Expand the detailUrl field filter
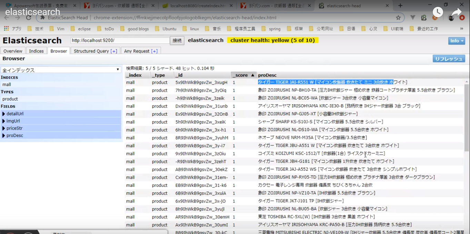 (61, 114)
